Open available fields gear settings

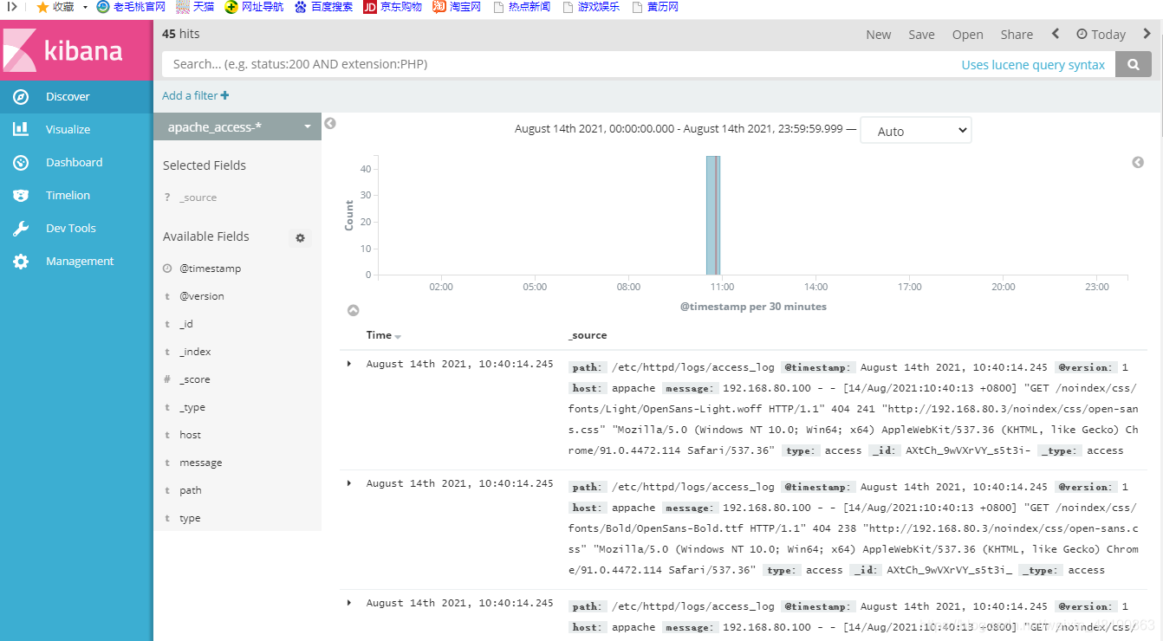pyautogui.click(x=301, y=237)
